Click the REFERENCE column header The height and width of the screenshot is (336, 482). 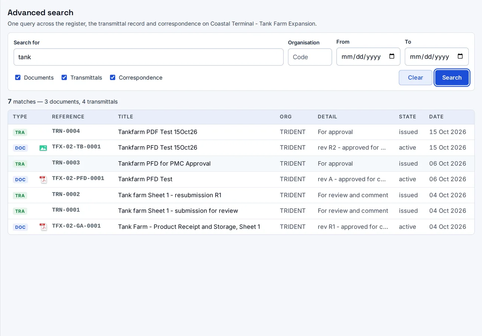click(x=68, y=117)
